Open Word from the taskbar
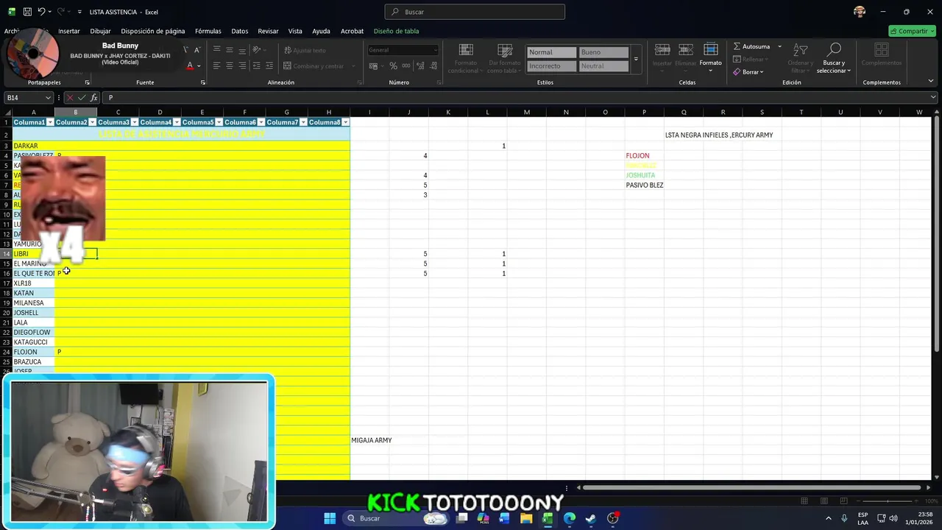942x530 pixels. [x=504, y=518]
